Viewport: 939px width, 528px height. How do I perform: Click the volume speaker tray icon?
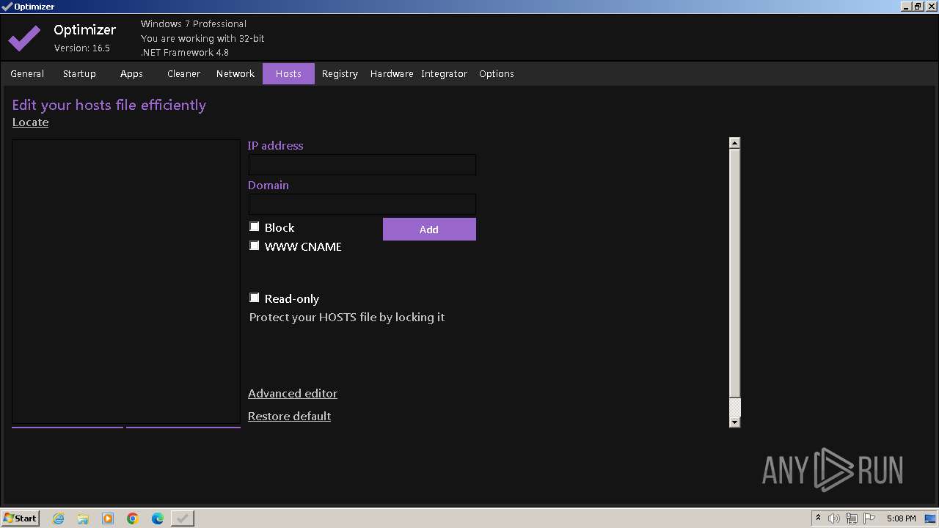coord(834,518)
